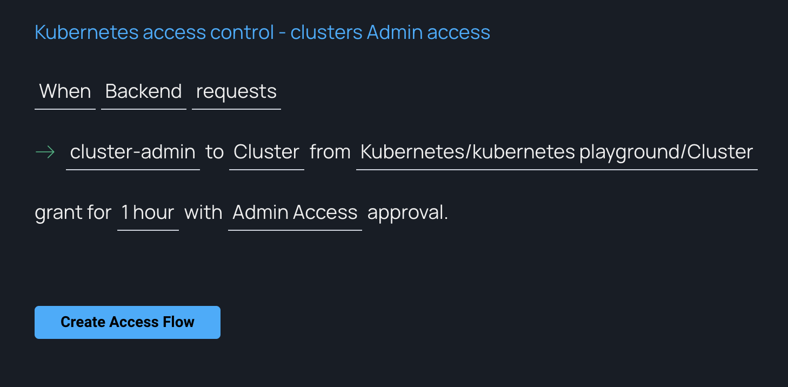Click the word "with" after duration
Image resolution: width=788 pixels, height=387 pixels.
(x=203, y=213)
